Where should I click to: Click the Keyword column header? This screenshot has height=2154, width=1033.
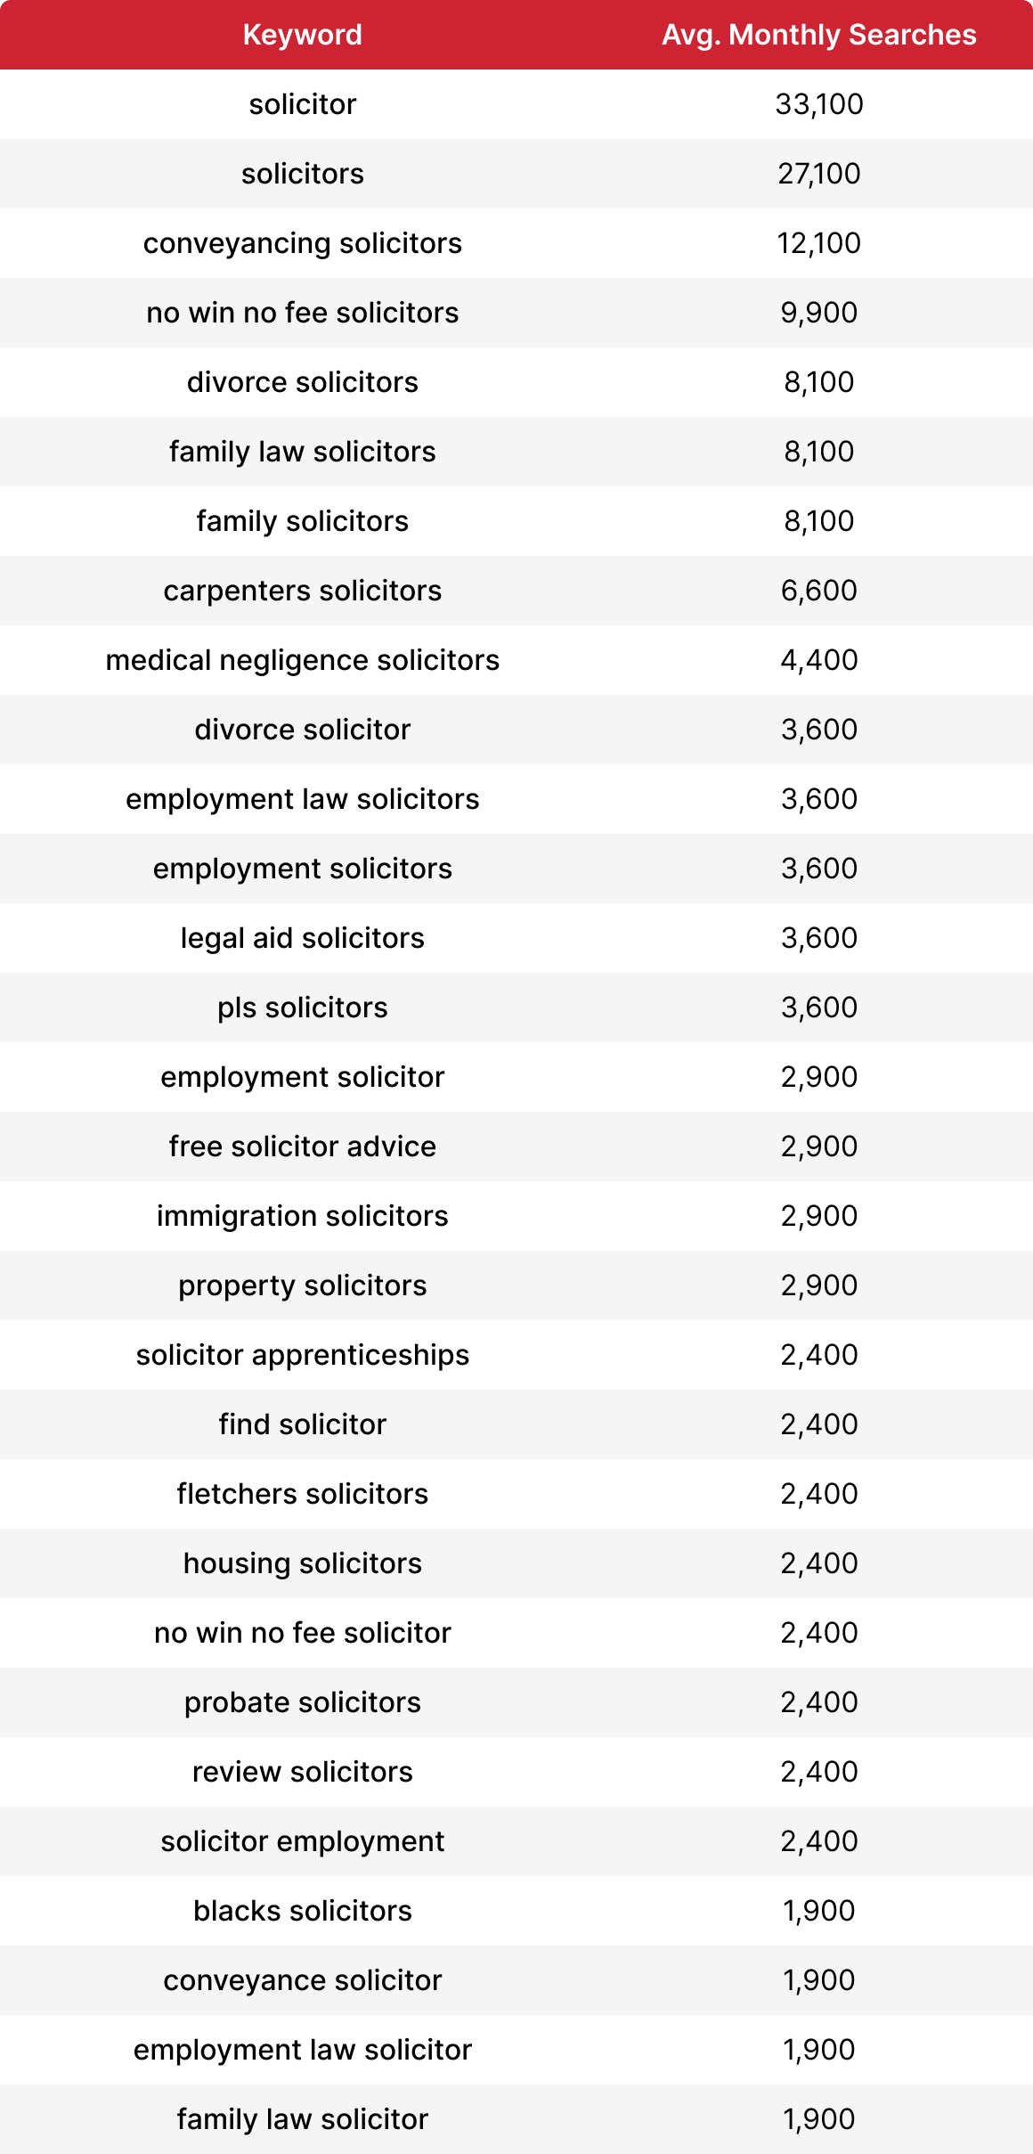click(303, 35)
